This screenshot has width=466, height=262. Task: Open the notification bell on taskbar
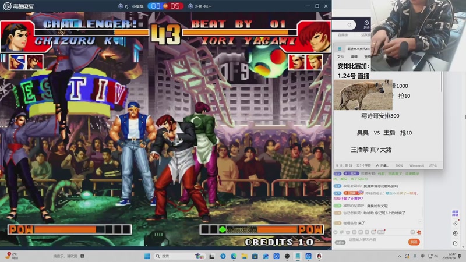(460, 256)
